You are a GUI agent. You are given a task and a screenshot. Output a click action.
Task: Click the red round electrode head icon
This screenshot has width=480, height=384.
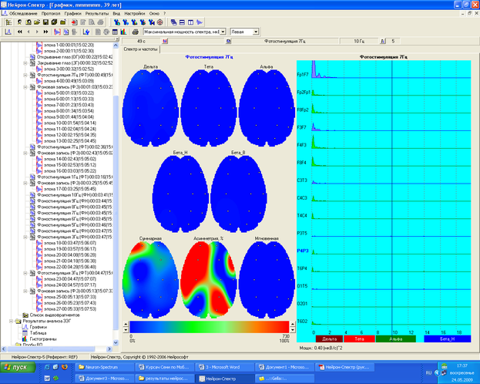[159, 22]
